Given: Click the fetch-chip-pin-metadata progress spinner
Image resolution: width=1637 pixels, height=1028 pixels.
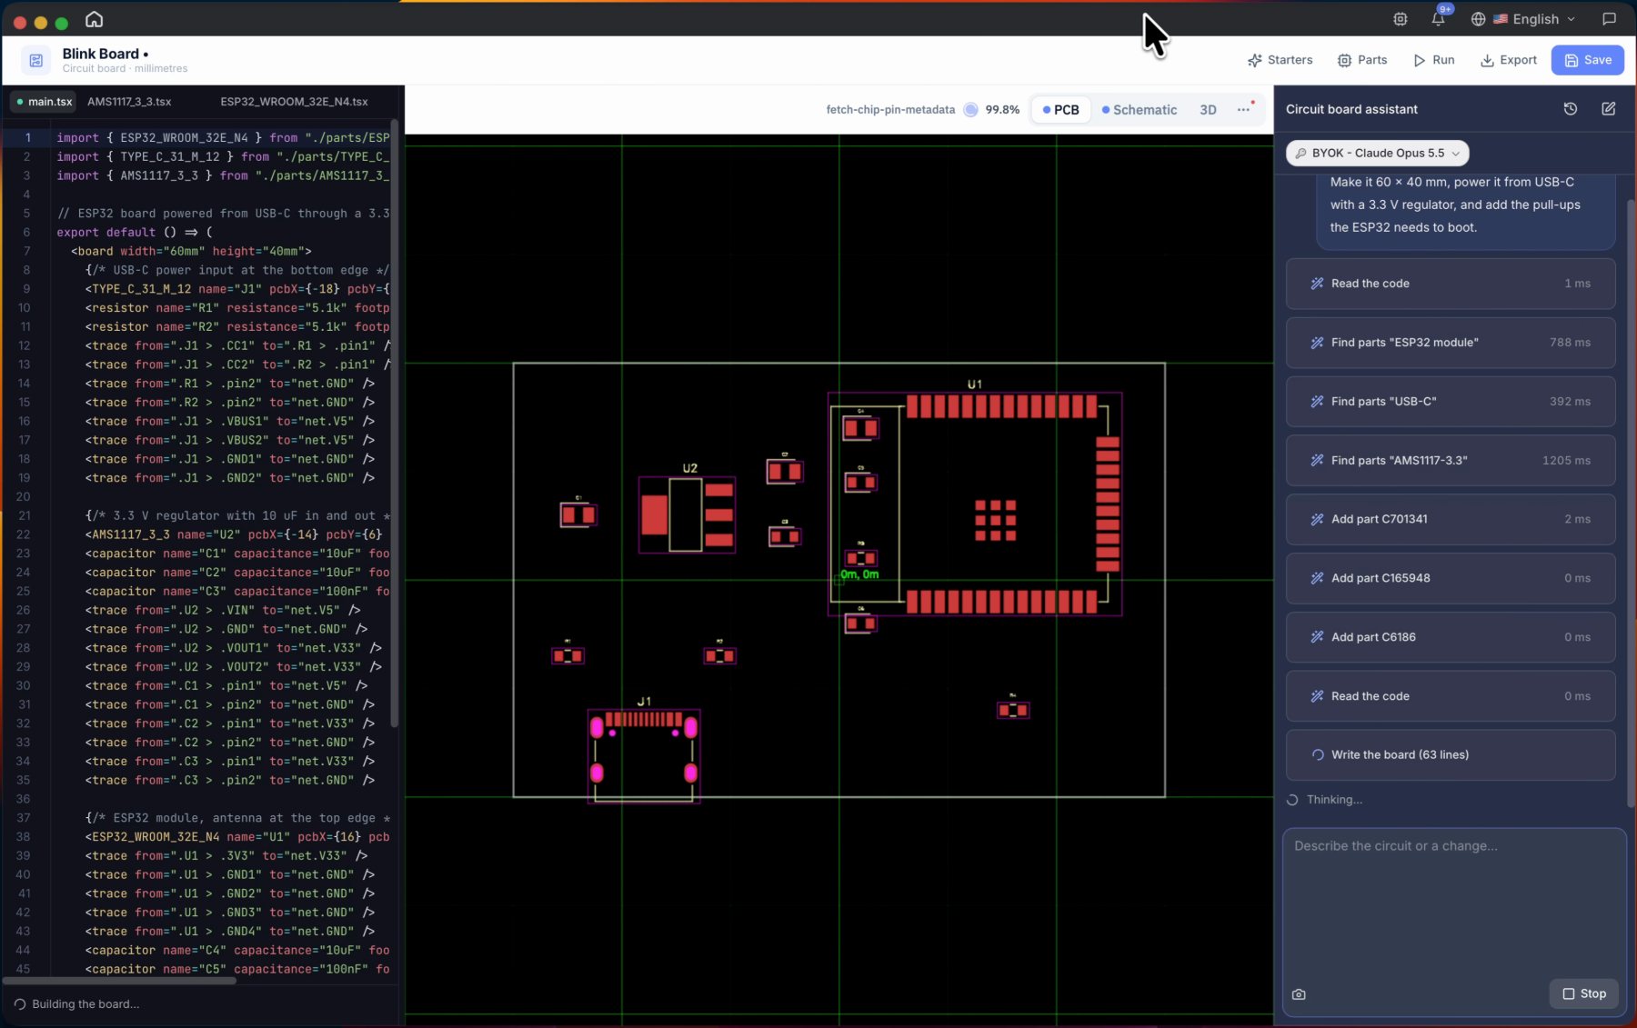Looking at the screenshot, I should pos(971,110).
